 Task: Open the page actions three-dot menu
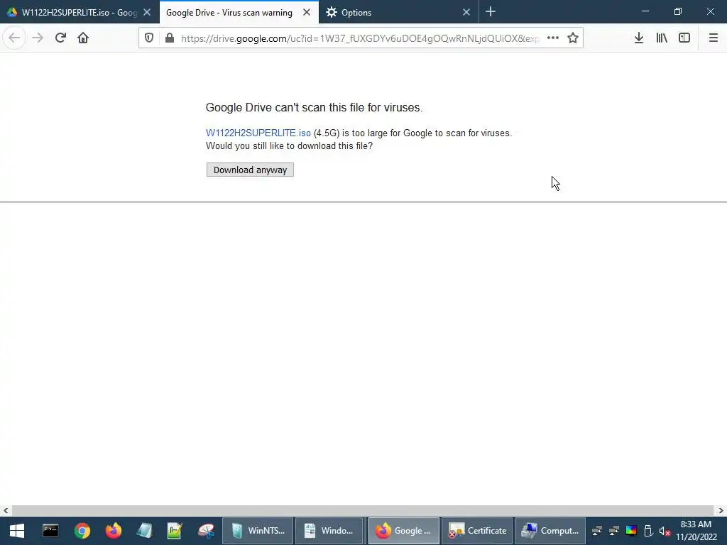tap(552, 38)
